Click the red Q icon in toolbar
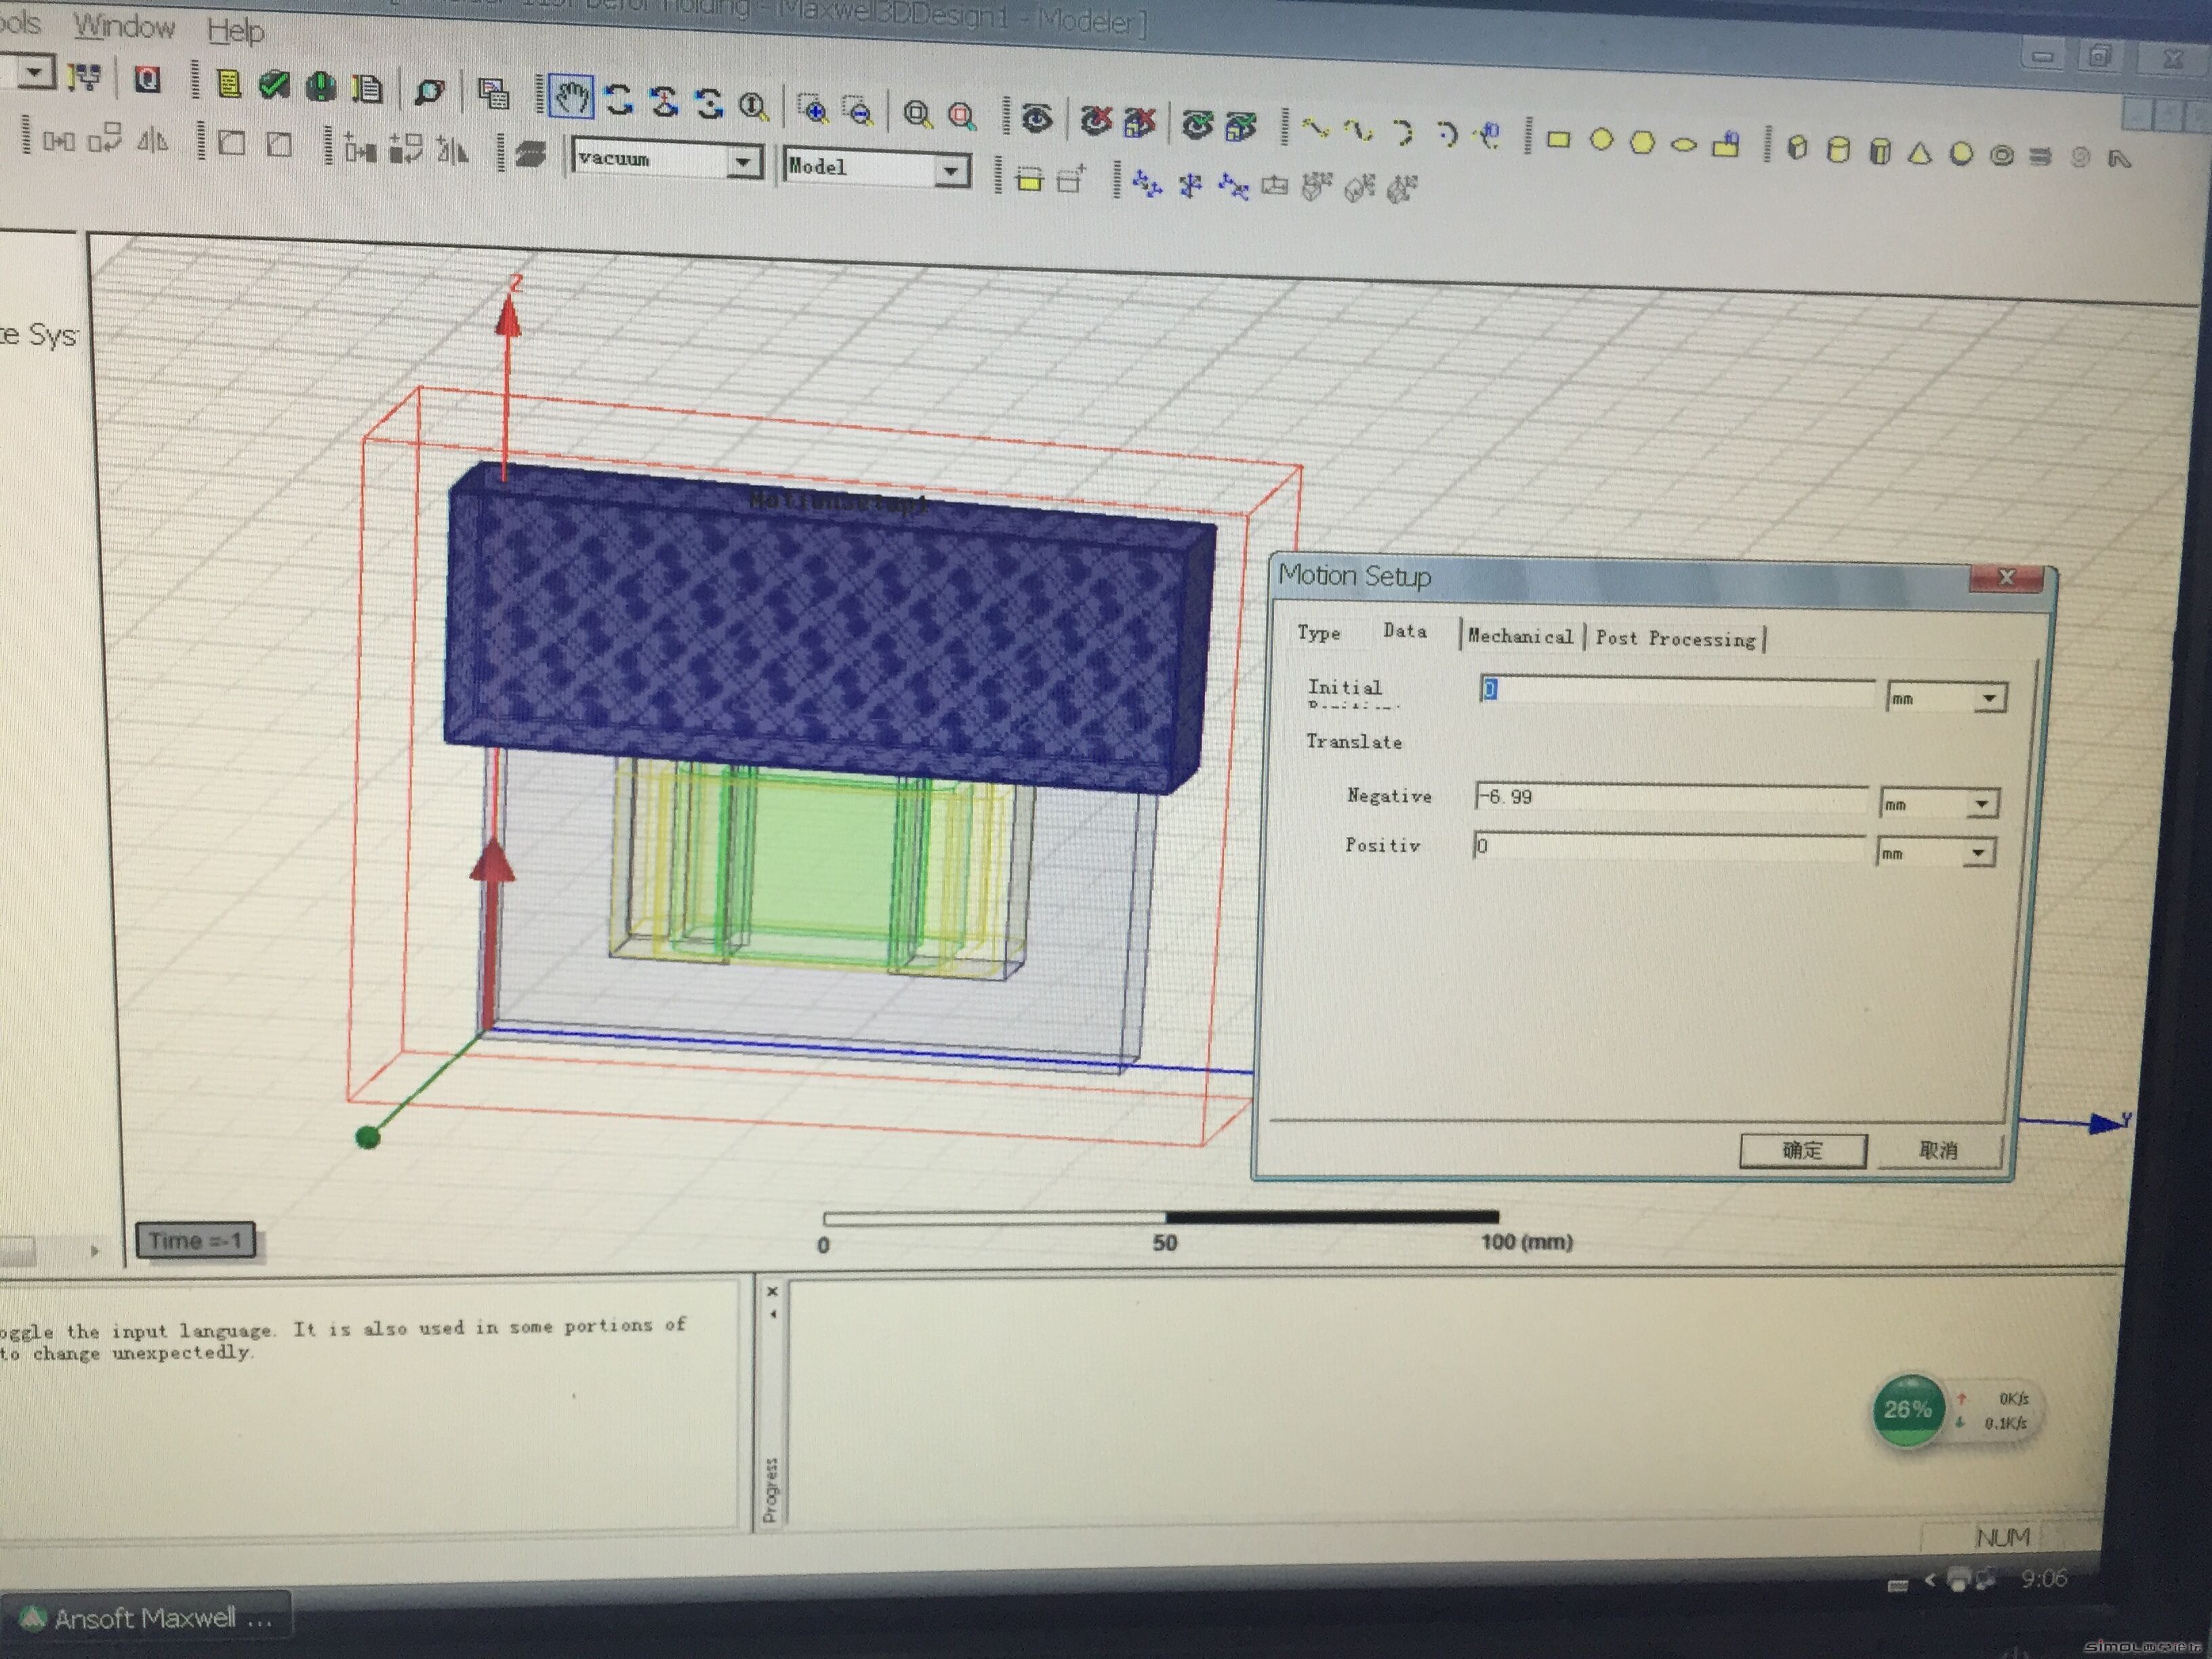The width and height of the screenshot is (2212, 1659). tap(147, 79)
